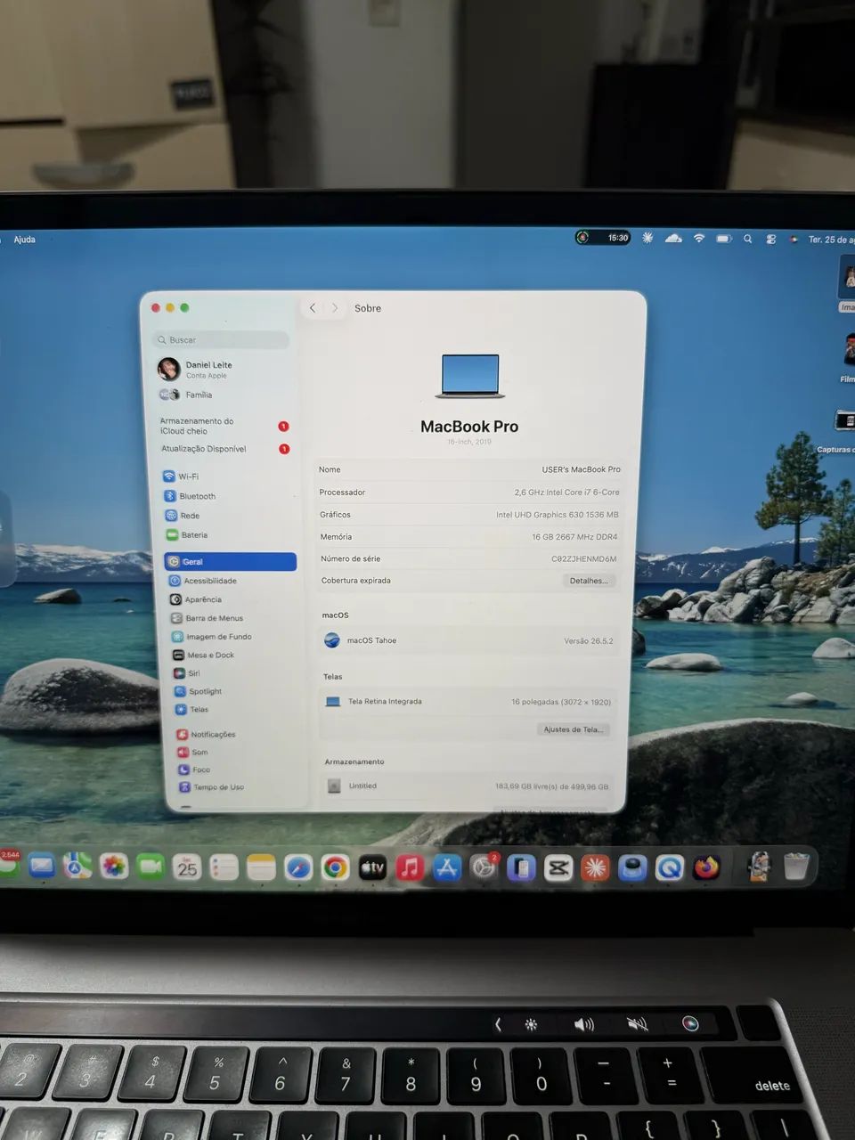Click the Cloudflare cloud menu bar icon
Screen dimensions: 855x1140
tap(674, 239)
